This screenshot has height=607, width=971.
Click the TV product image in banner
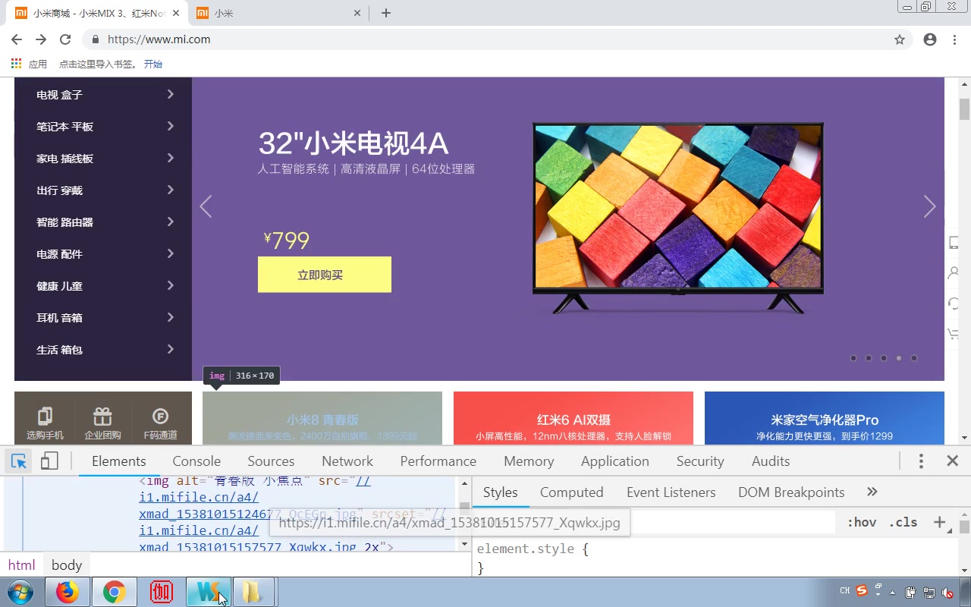pyautogui.click(x=677, y=217)
